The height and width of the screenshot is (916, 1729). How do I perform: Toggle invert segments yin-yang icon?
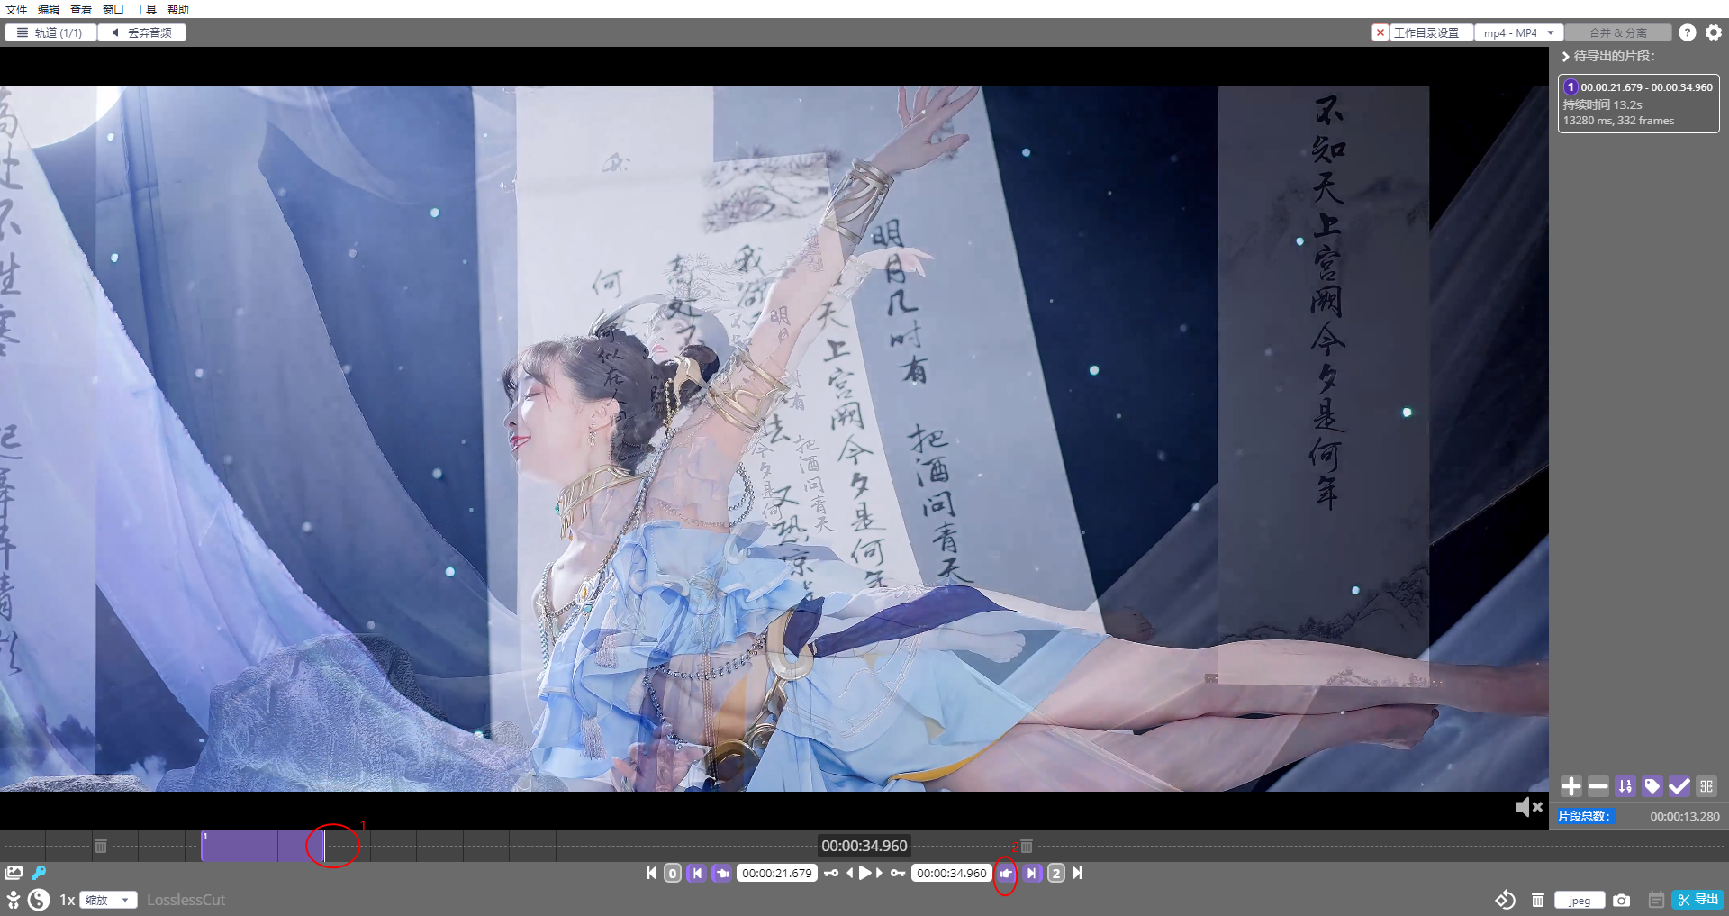click(x=39, y=900)
